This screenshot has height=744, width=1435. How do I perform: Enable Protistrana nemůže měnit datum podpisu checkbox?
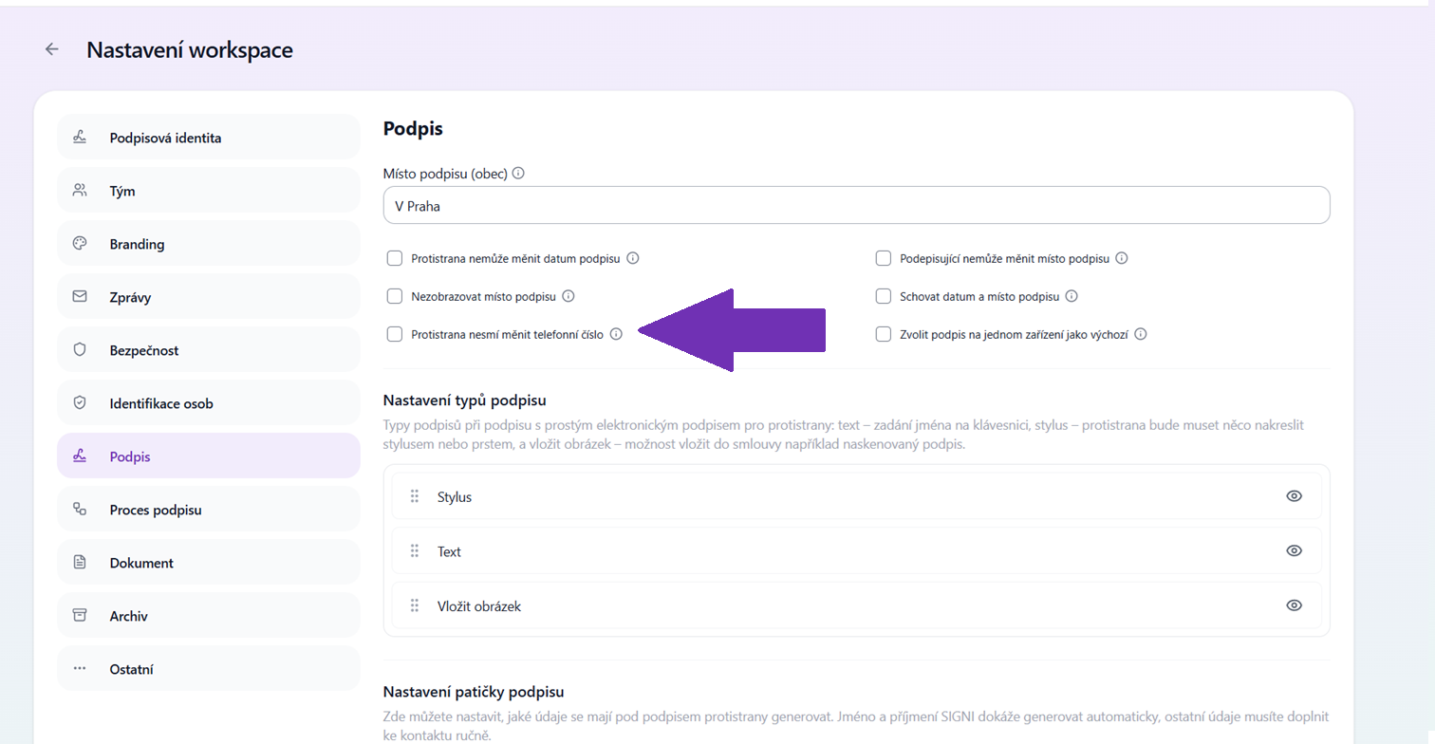click(x=395, y=258)
